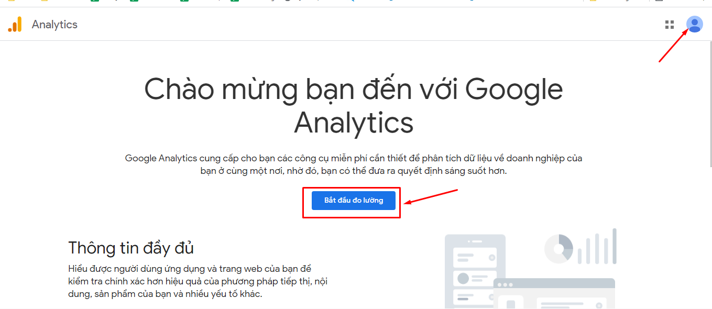Click the "Thông tin đầy đủ" heading
712x309 pixels.
[131, 248]
